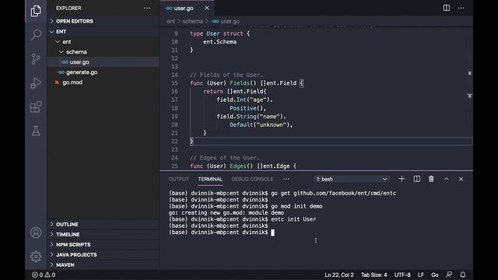Switch to the Debug Console tab
This screenshot has height=280, width=498.
point(252,179)
